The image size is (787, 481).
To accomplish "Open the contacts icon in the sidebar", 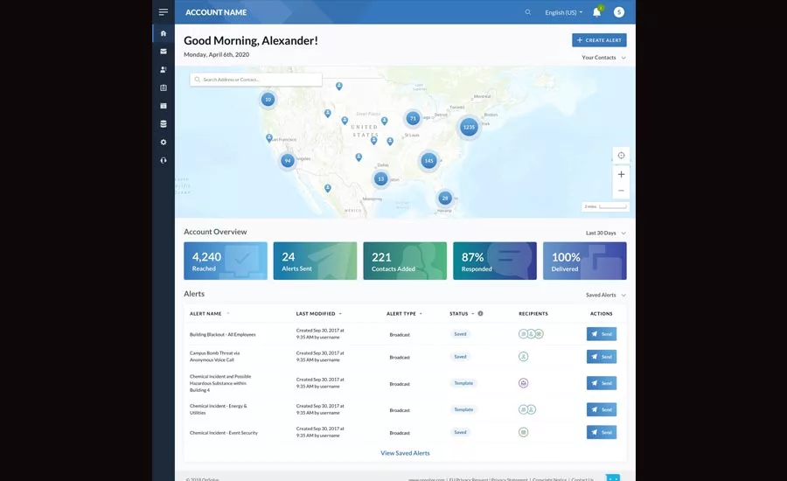I will coord(163,70).
